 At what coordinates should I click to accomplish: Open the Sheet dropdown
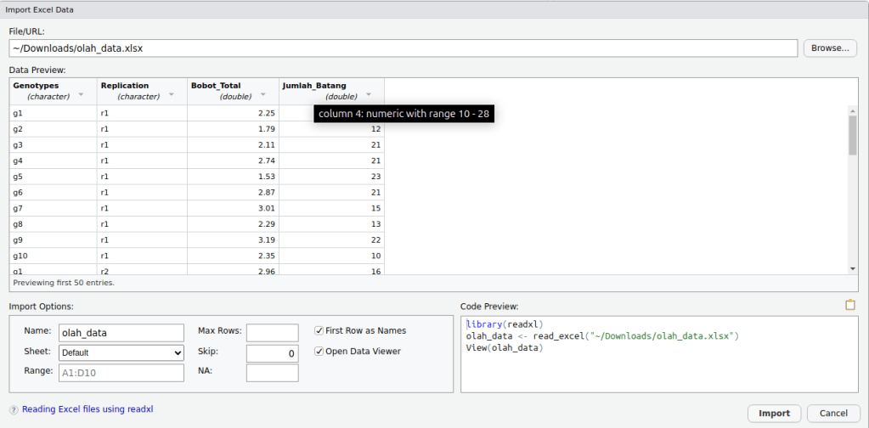pyautogui.click(x=121, y=352)
